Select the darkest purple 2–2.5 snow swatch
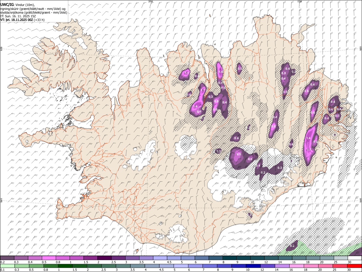This screenshot has height=272, width=362. point(104,258)
